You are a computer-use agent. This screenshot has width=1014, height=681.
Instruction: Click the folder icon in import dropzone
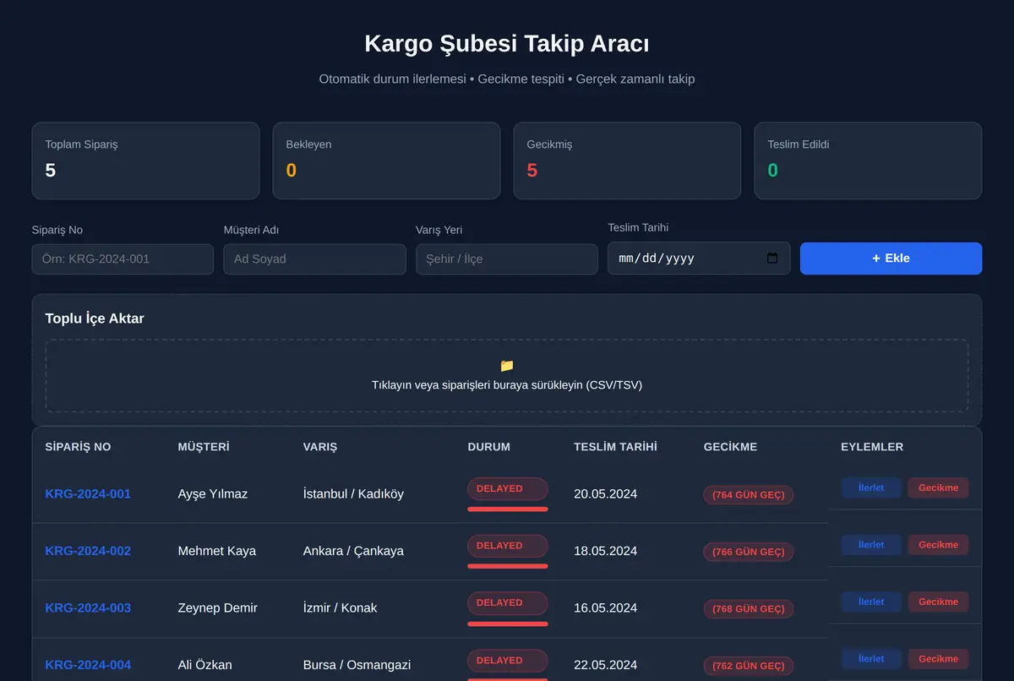click(x=507, y=366)
